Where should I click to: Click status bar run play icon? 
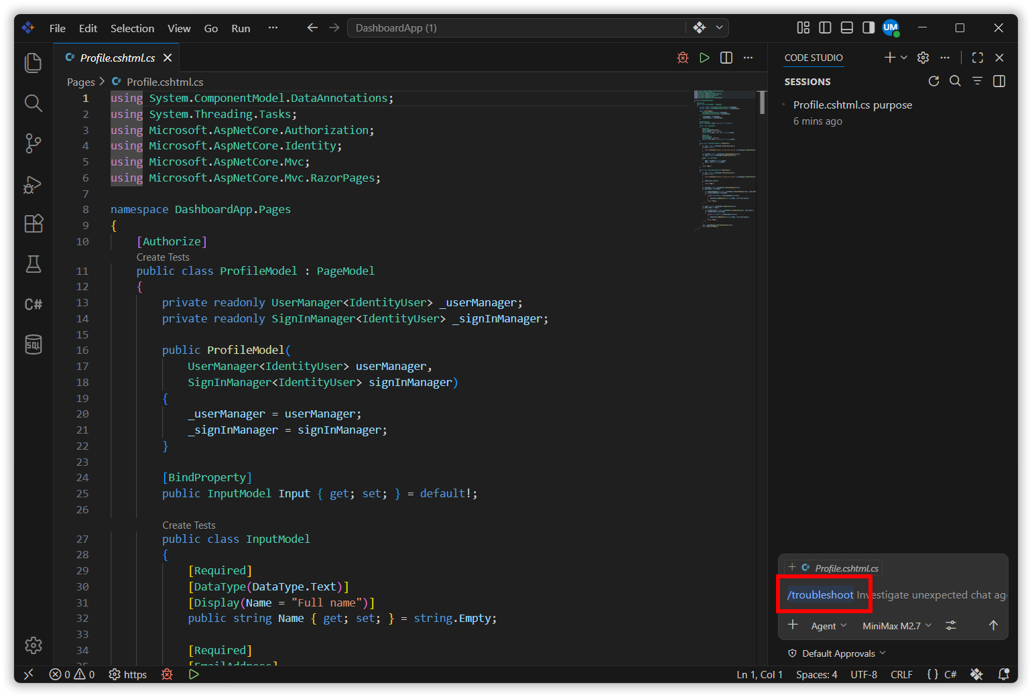point(194,674)
